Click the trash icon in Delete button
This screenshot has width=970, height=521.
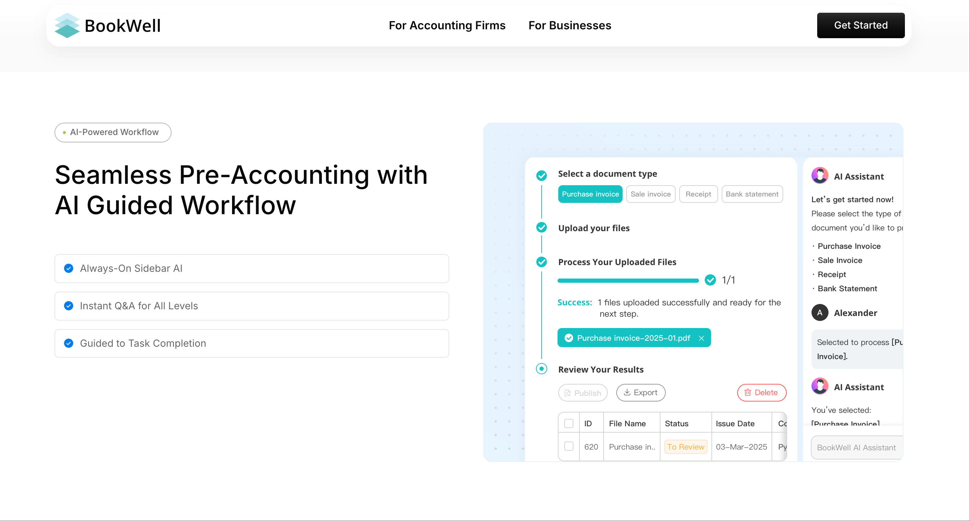[x=748, y=392]
